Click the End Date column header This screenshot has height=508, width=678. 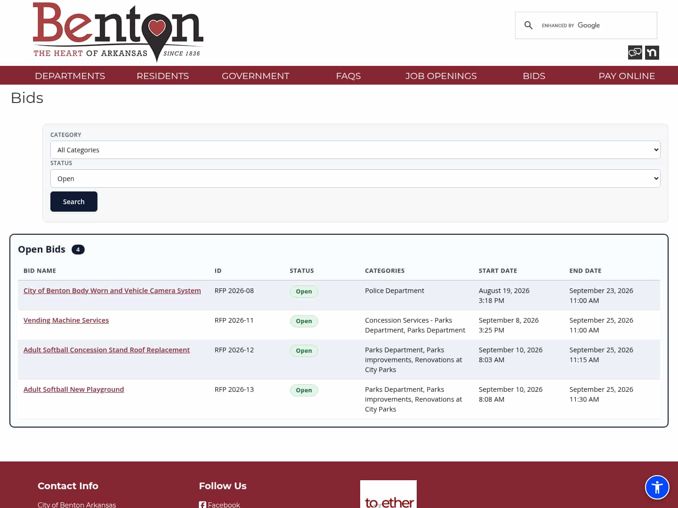585,270
